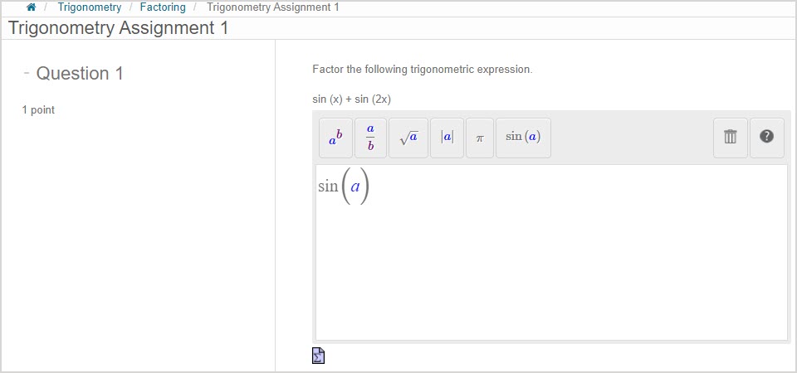Viewport: 797px width, 373px height.
Task: Open the Trigonometry breadcrumb link
Action: (89, 7)
